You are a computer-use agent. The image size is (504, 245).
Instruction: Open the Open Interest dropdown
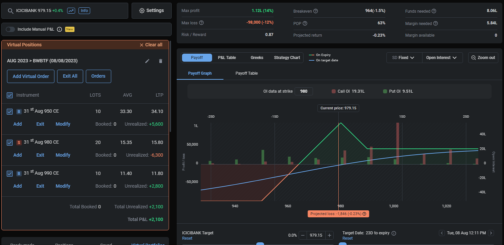point(442,58)
